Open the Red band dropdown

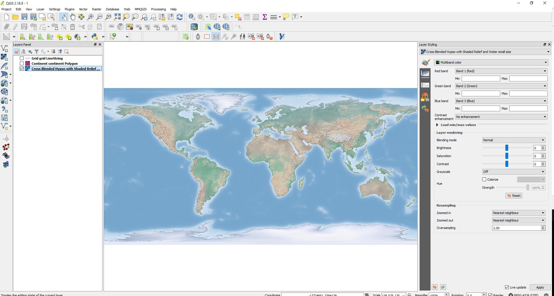(501, 71)
